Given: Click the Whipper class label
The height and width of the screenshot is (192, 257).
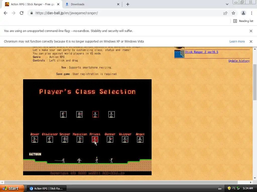Looking at the screenshot, I should click(x=125, y=134).
